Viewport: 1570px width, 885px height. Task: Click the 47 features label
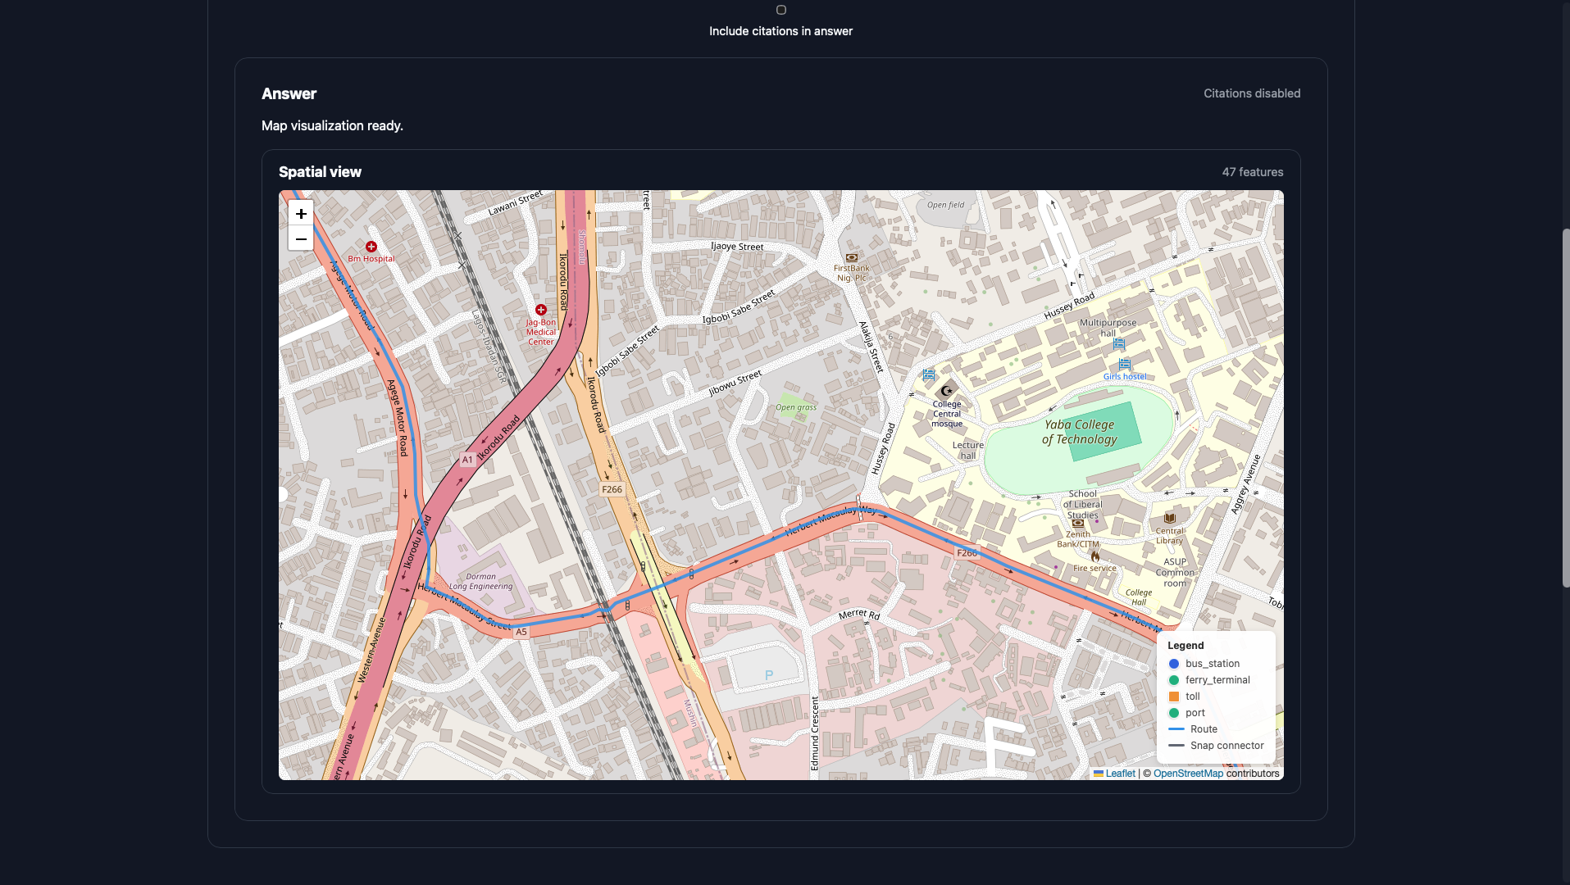coord(1253,172)
